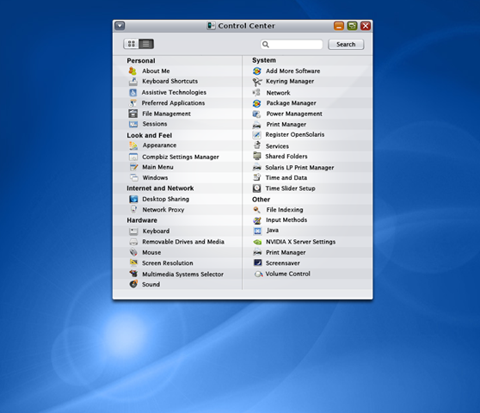Open Print Manager under System section
This screenshot has width=480, height=413.
(x=286, y=125)
